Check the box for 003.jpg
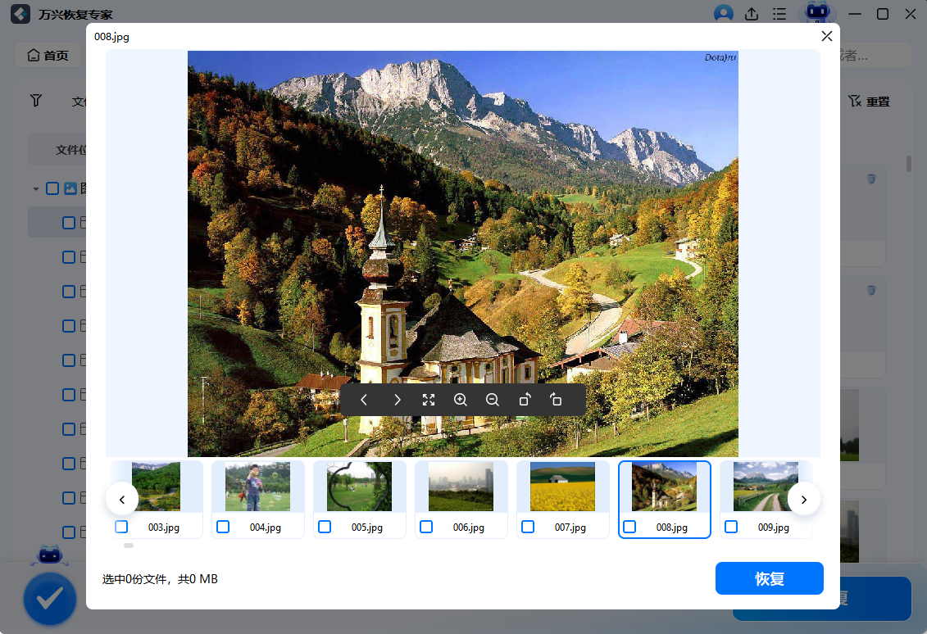 pyautogui.click(x=121, y=527)
